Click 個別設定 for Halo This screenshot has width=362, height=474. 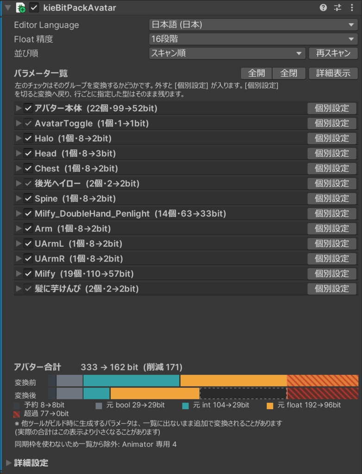[332, 138]
